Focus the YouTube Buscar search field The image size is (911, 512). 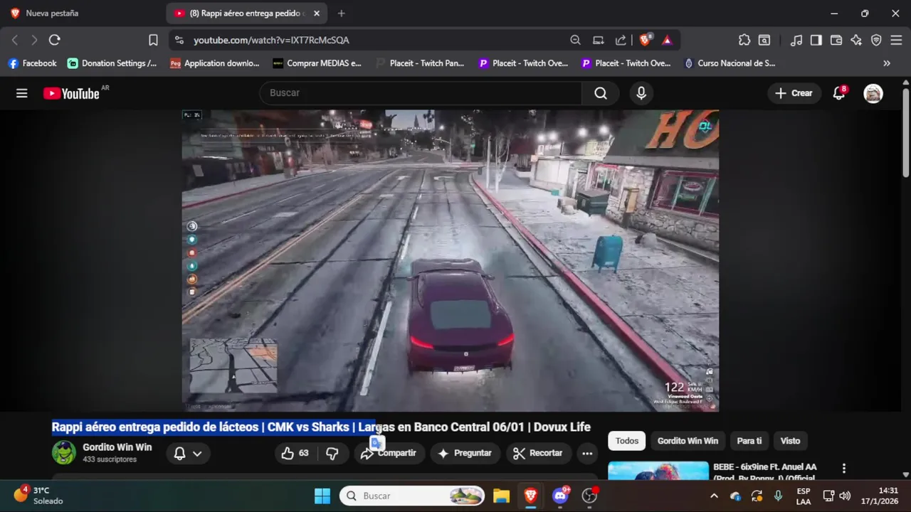click(x=421, y=93)
